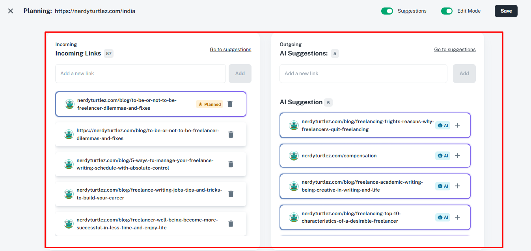Close the Planning view with the X icon
This screenshot has height=251, width=531.
[11, 11]
